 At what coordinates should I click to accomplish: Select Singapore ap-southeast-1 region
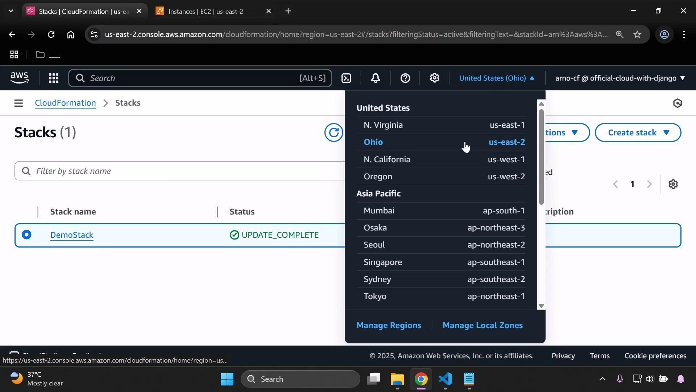[441, 262]
